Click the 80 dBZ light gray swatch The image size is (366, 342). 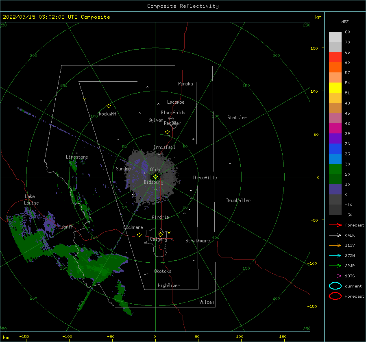335,37
